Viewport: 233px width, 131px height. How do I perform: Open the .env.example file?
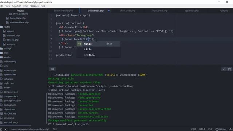tap(10, 70)
